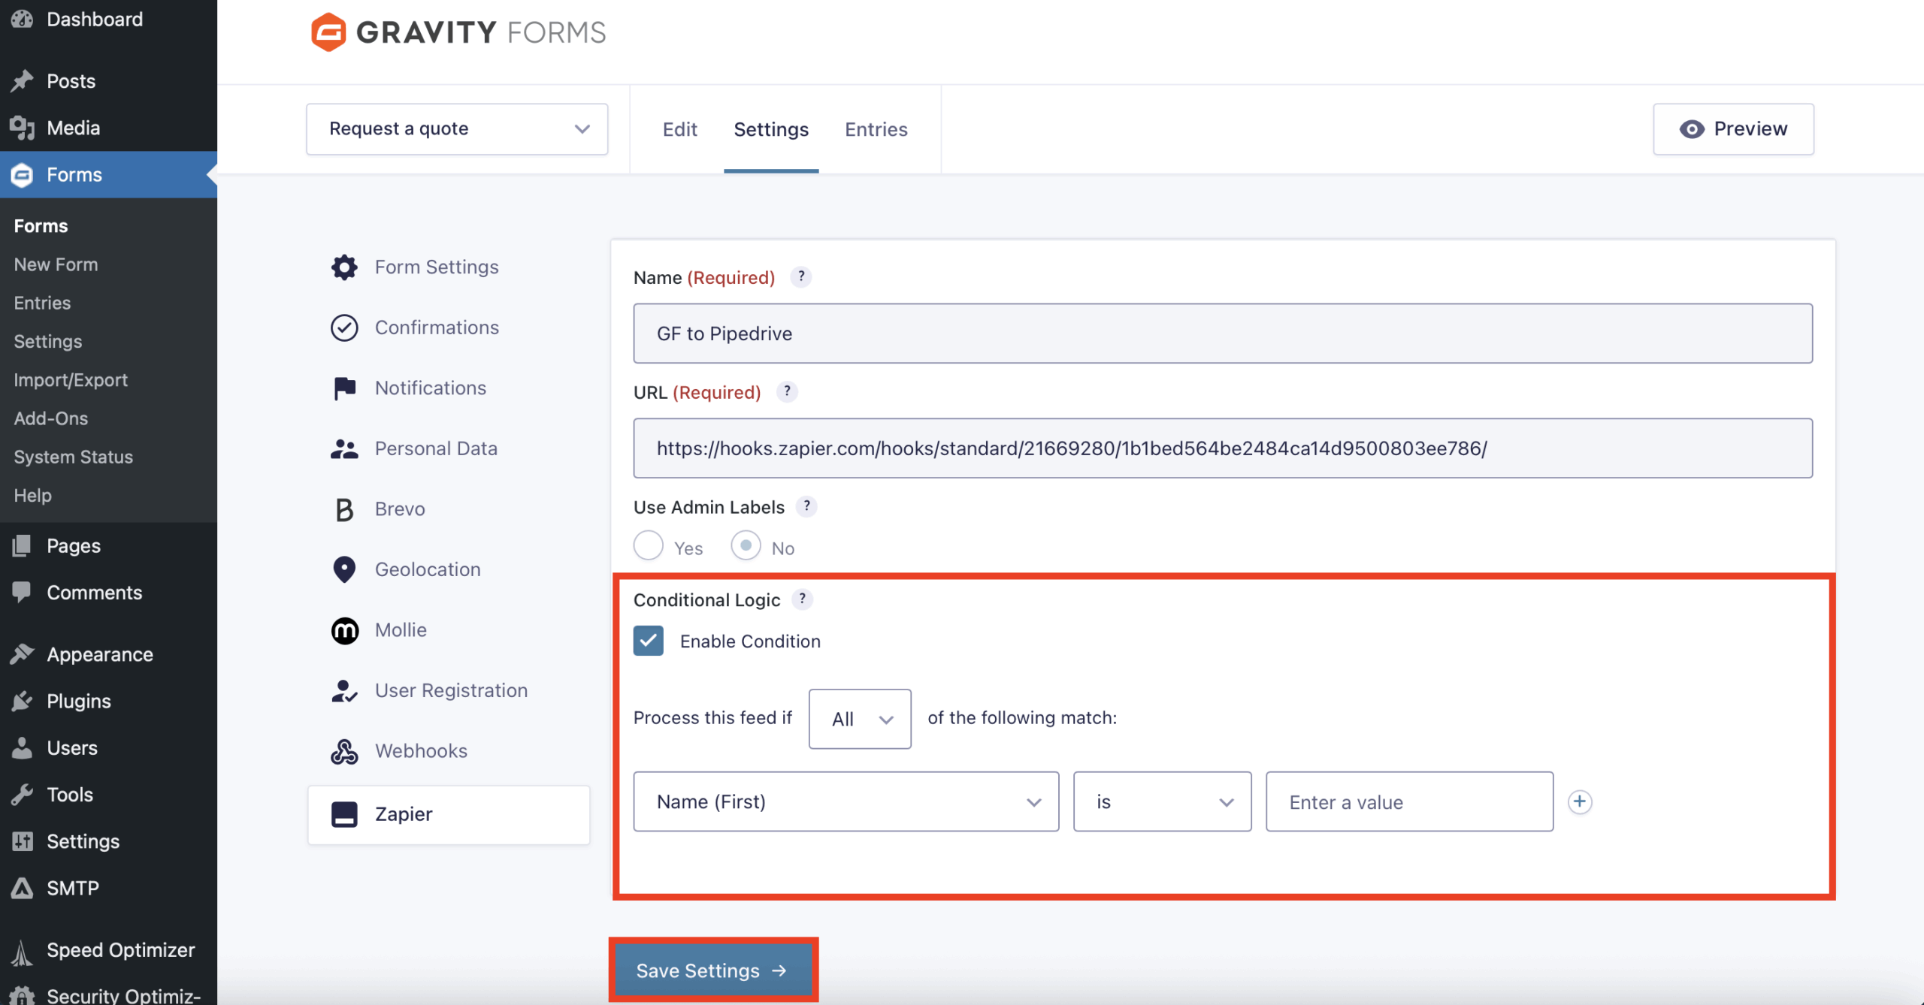Expand the All match-type dropdown
Image resolution: width=1924 pixels, height=1005 pixels.
coord(860,719)
